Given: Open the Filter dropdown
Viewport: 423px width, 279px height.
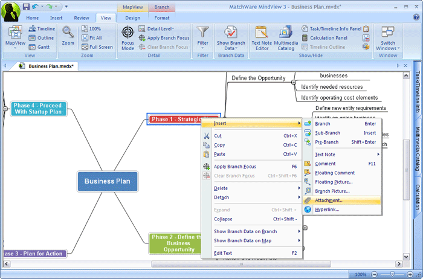Looking at the screenshot, I should point(202,37).
